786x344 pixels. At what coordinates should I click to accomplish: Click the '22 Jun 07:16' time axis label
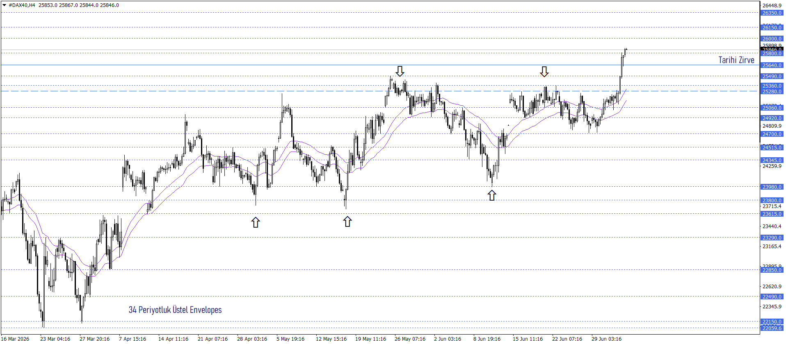567,339
